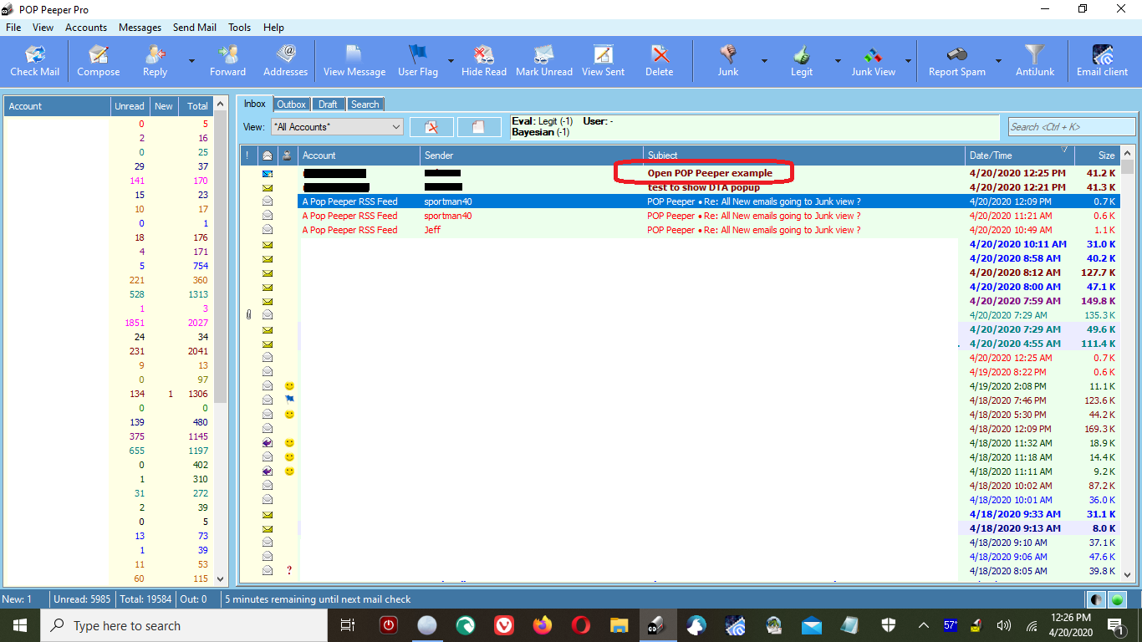The width and height of the screenshot is (1142, 642).
Task: Open the Send Mail menu
Action: click(195, 28)
